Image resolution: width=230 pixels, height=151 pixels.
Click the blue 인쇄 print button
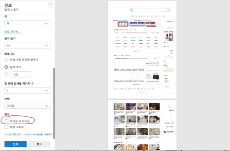[x=15, y=144]
